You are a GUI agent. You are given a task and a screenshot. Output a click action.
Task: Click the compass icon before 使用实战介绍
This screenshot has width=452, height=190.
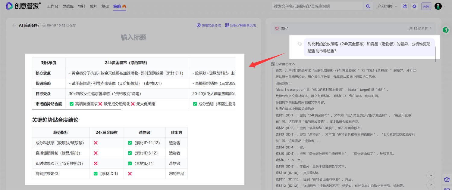click(199, 25)
